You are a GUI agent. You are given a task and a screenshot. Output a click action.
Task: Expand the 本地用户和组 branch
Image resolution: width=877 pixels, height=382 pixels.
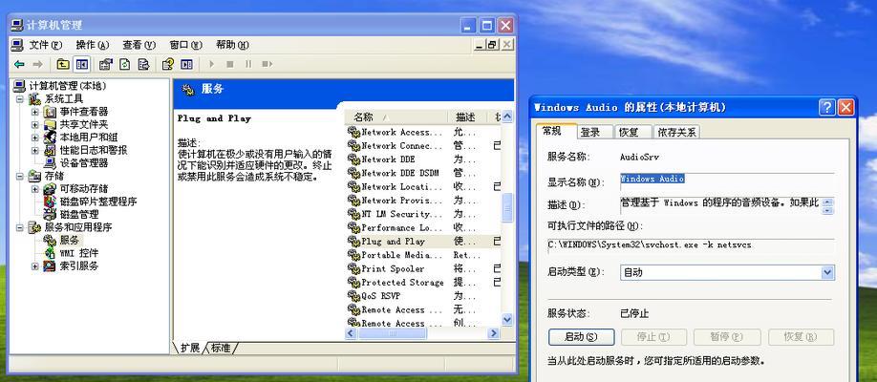(x=35, y=138)
